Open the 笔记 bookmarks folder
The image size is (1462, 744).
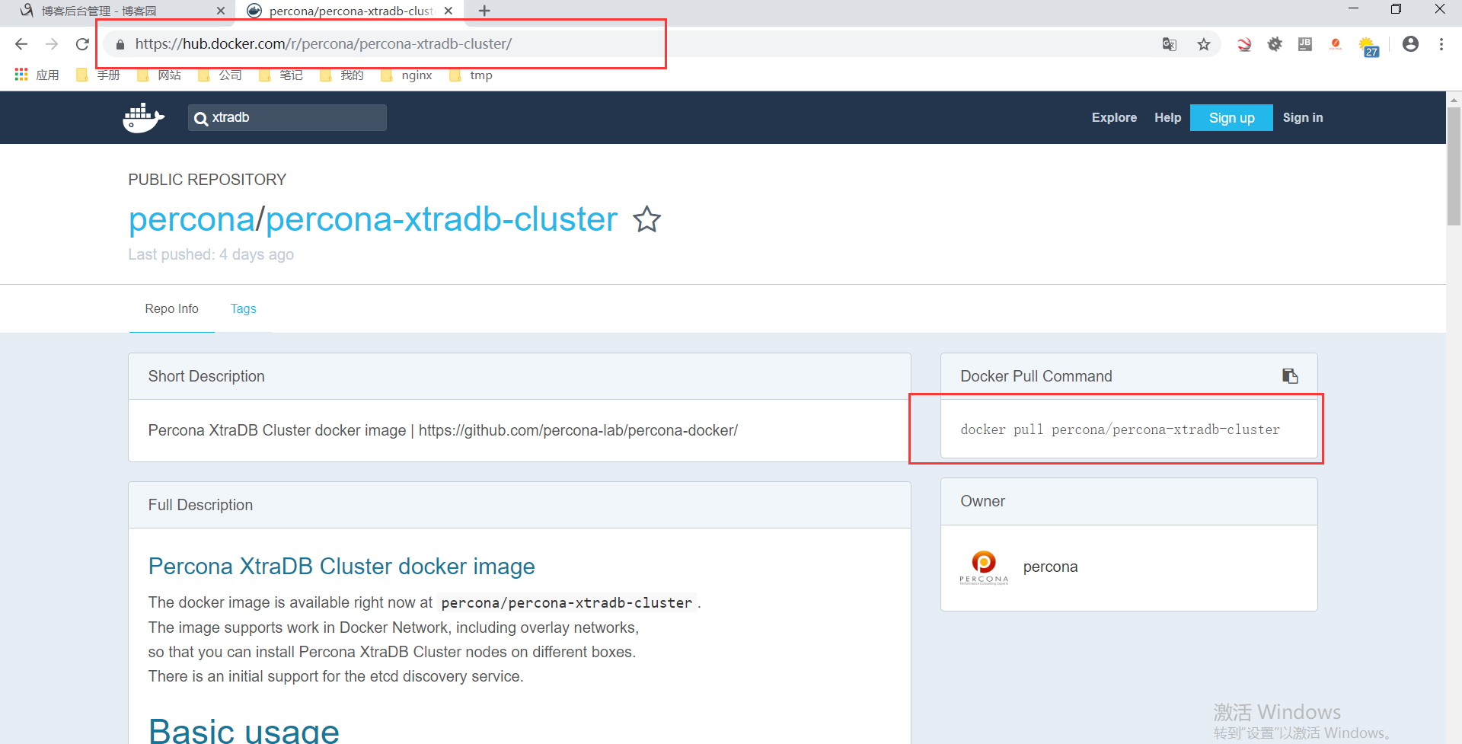coord(281,75)
